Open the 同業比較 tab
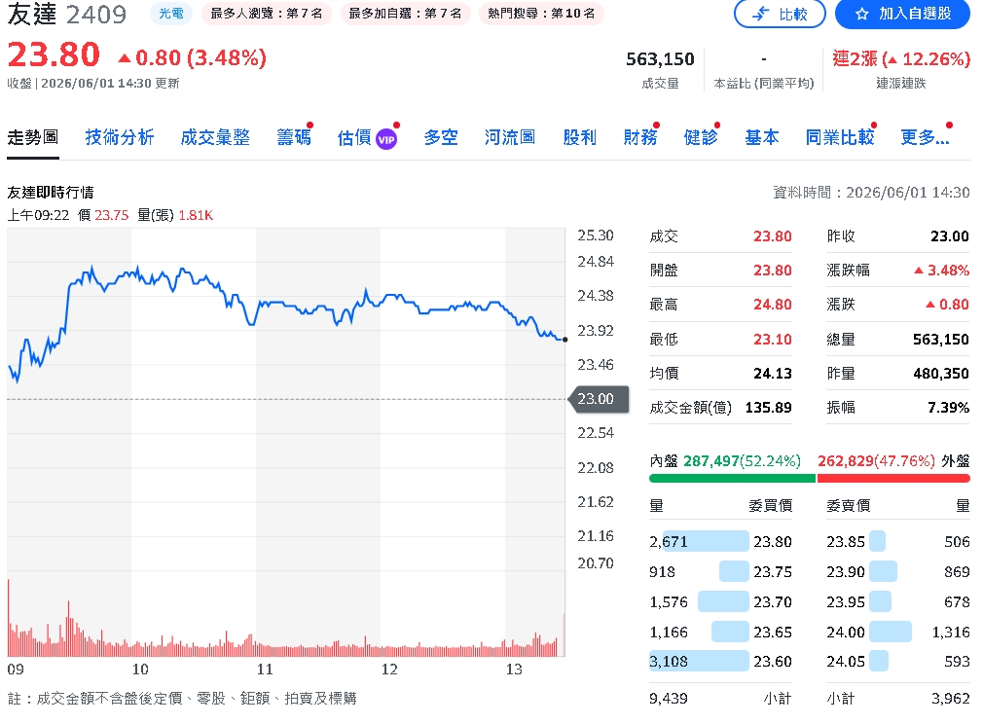Image resolution: width=983 pixels, height=724 pixels. point(839,137)
